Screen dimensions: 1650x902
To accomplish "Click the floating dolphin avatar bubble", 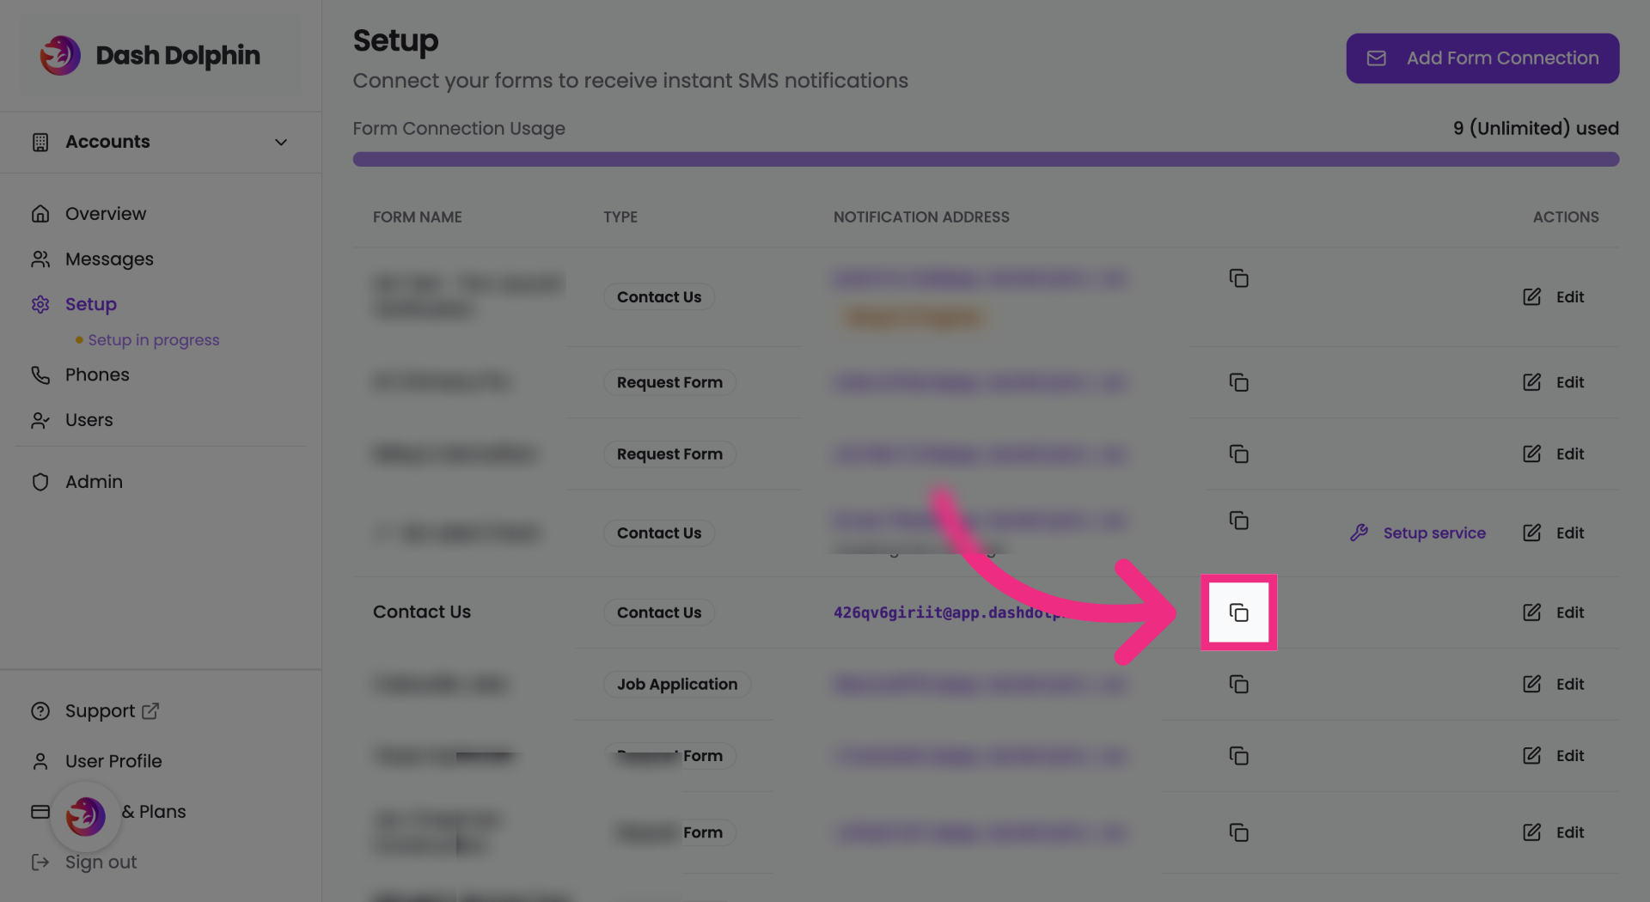I will [x=85, y=815].
